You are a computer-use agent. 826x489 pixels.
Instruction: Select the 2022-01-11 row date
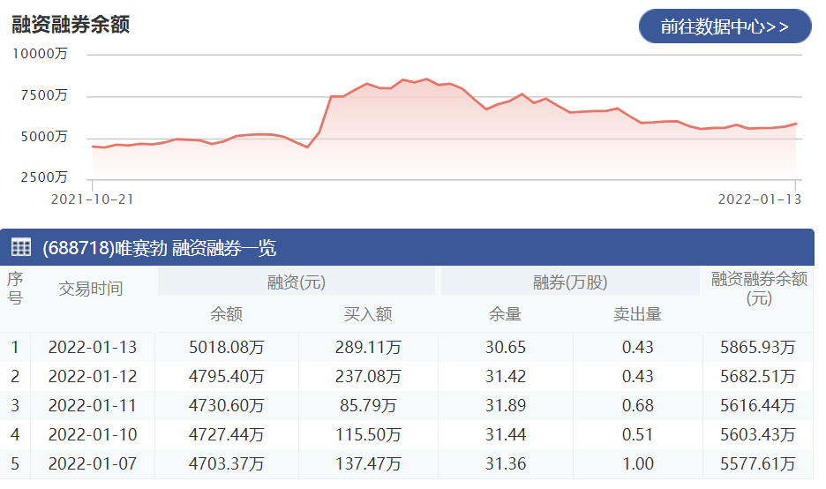point(92,405)
